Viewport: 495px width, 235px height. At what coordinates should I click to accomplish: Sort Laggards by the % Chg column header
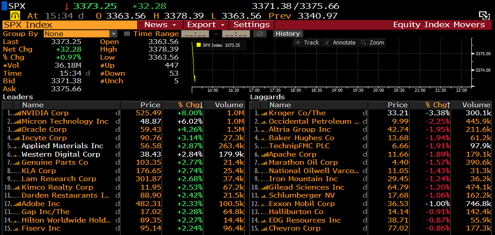(x=431, y=105)
